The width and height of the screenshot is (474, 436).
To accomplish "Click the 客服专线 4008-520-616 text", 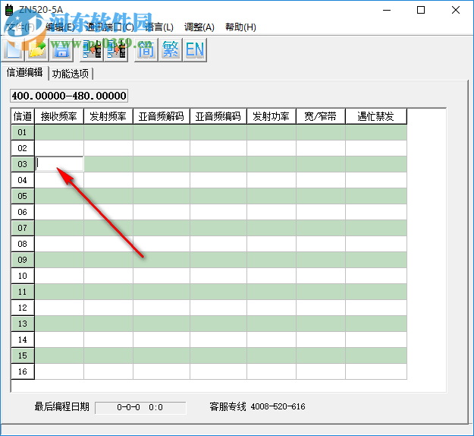I will pos(257,406).
